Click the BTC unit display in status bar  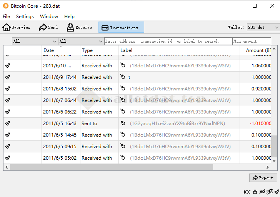[247, 192]
